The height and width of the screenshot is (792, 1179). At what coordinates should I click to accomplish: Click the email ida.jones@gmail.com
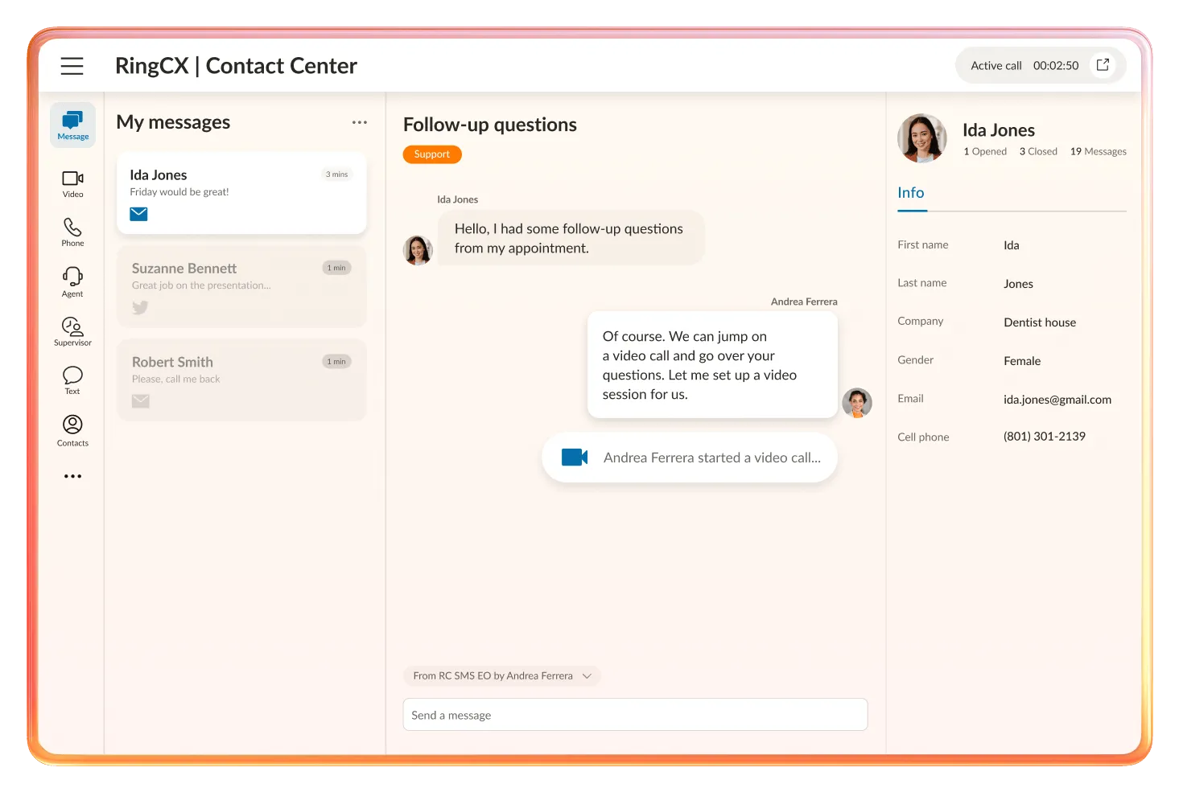click(1057, 400)
